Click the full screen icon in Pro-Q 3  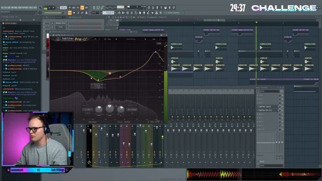click(x=160, y=39)
